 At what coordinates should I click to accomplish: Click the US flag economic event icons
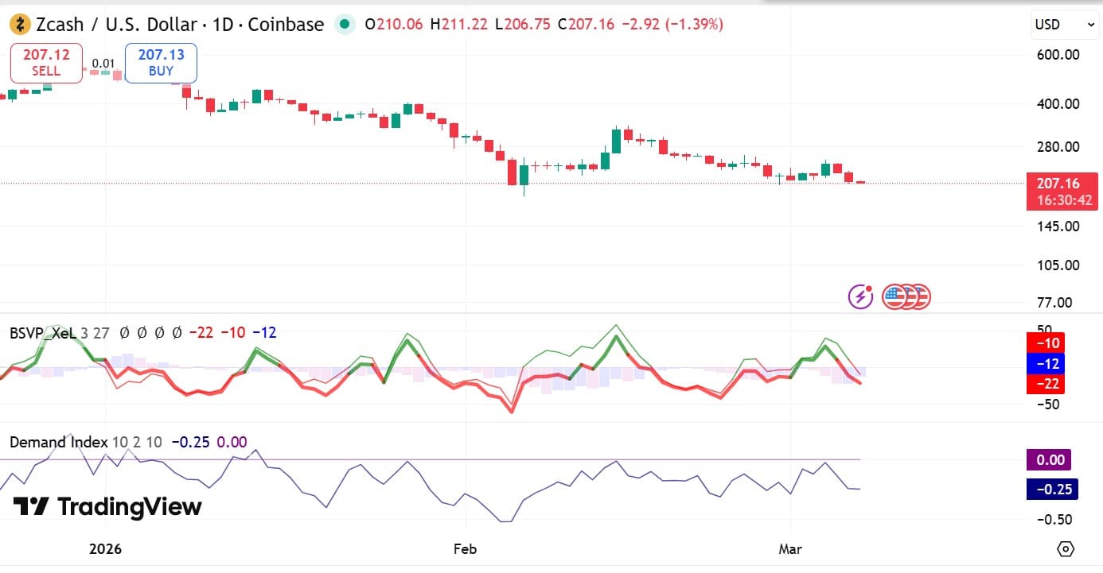pyautogui.click(x=906, y=297)
